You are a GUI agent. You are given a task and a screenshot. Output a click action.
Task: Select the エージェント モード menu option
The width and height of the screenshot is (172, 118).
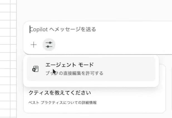click(70, 65)
